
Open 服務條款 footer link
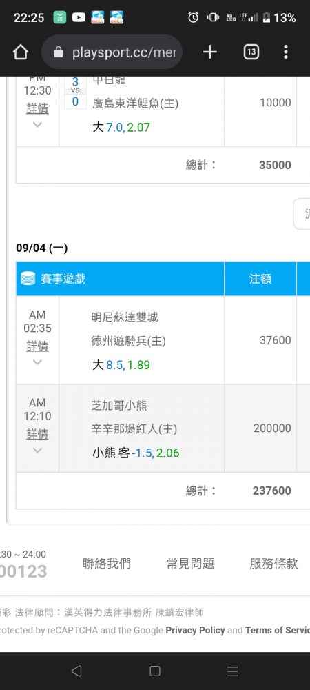(274, 563)
